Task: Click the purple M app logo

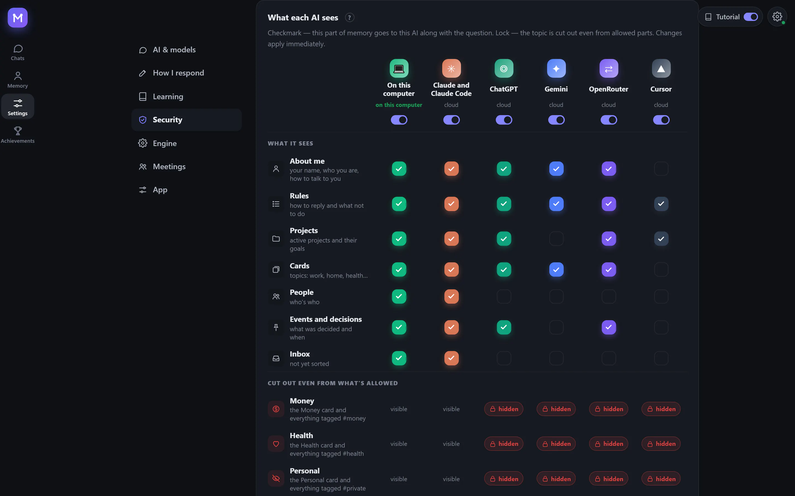Action: [x=18, y=18]
